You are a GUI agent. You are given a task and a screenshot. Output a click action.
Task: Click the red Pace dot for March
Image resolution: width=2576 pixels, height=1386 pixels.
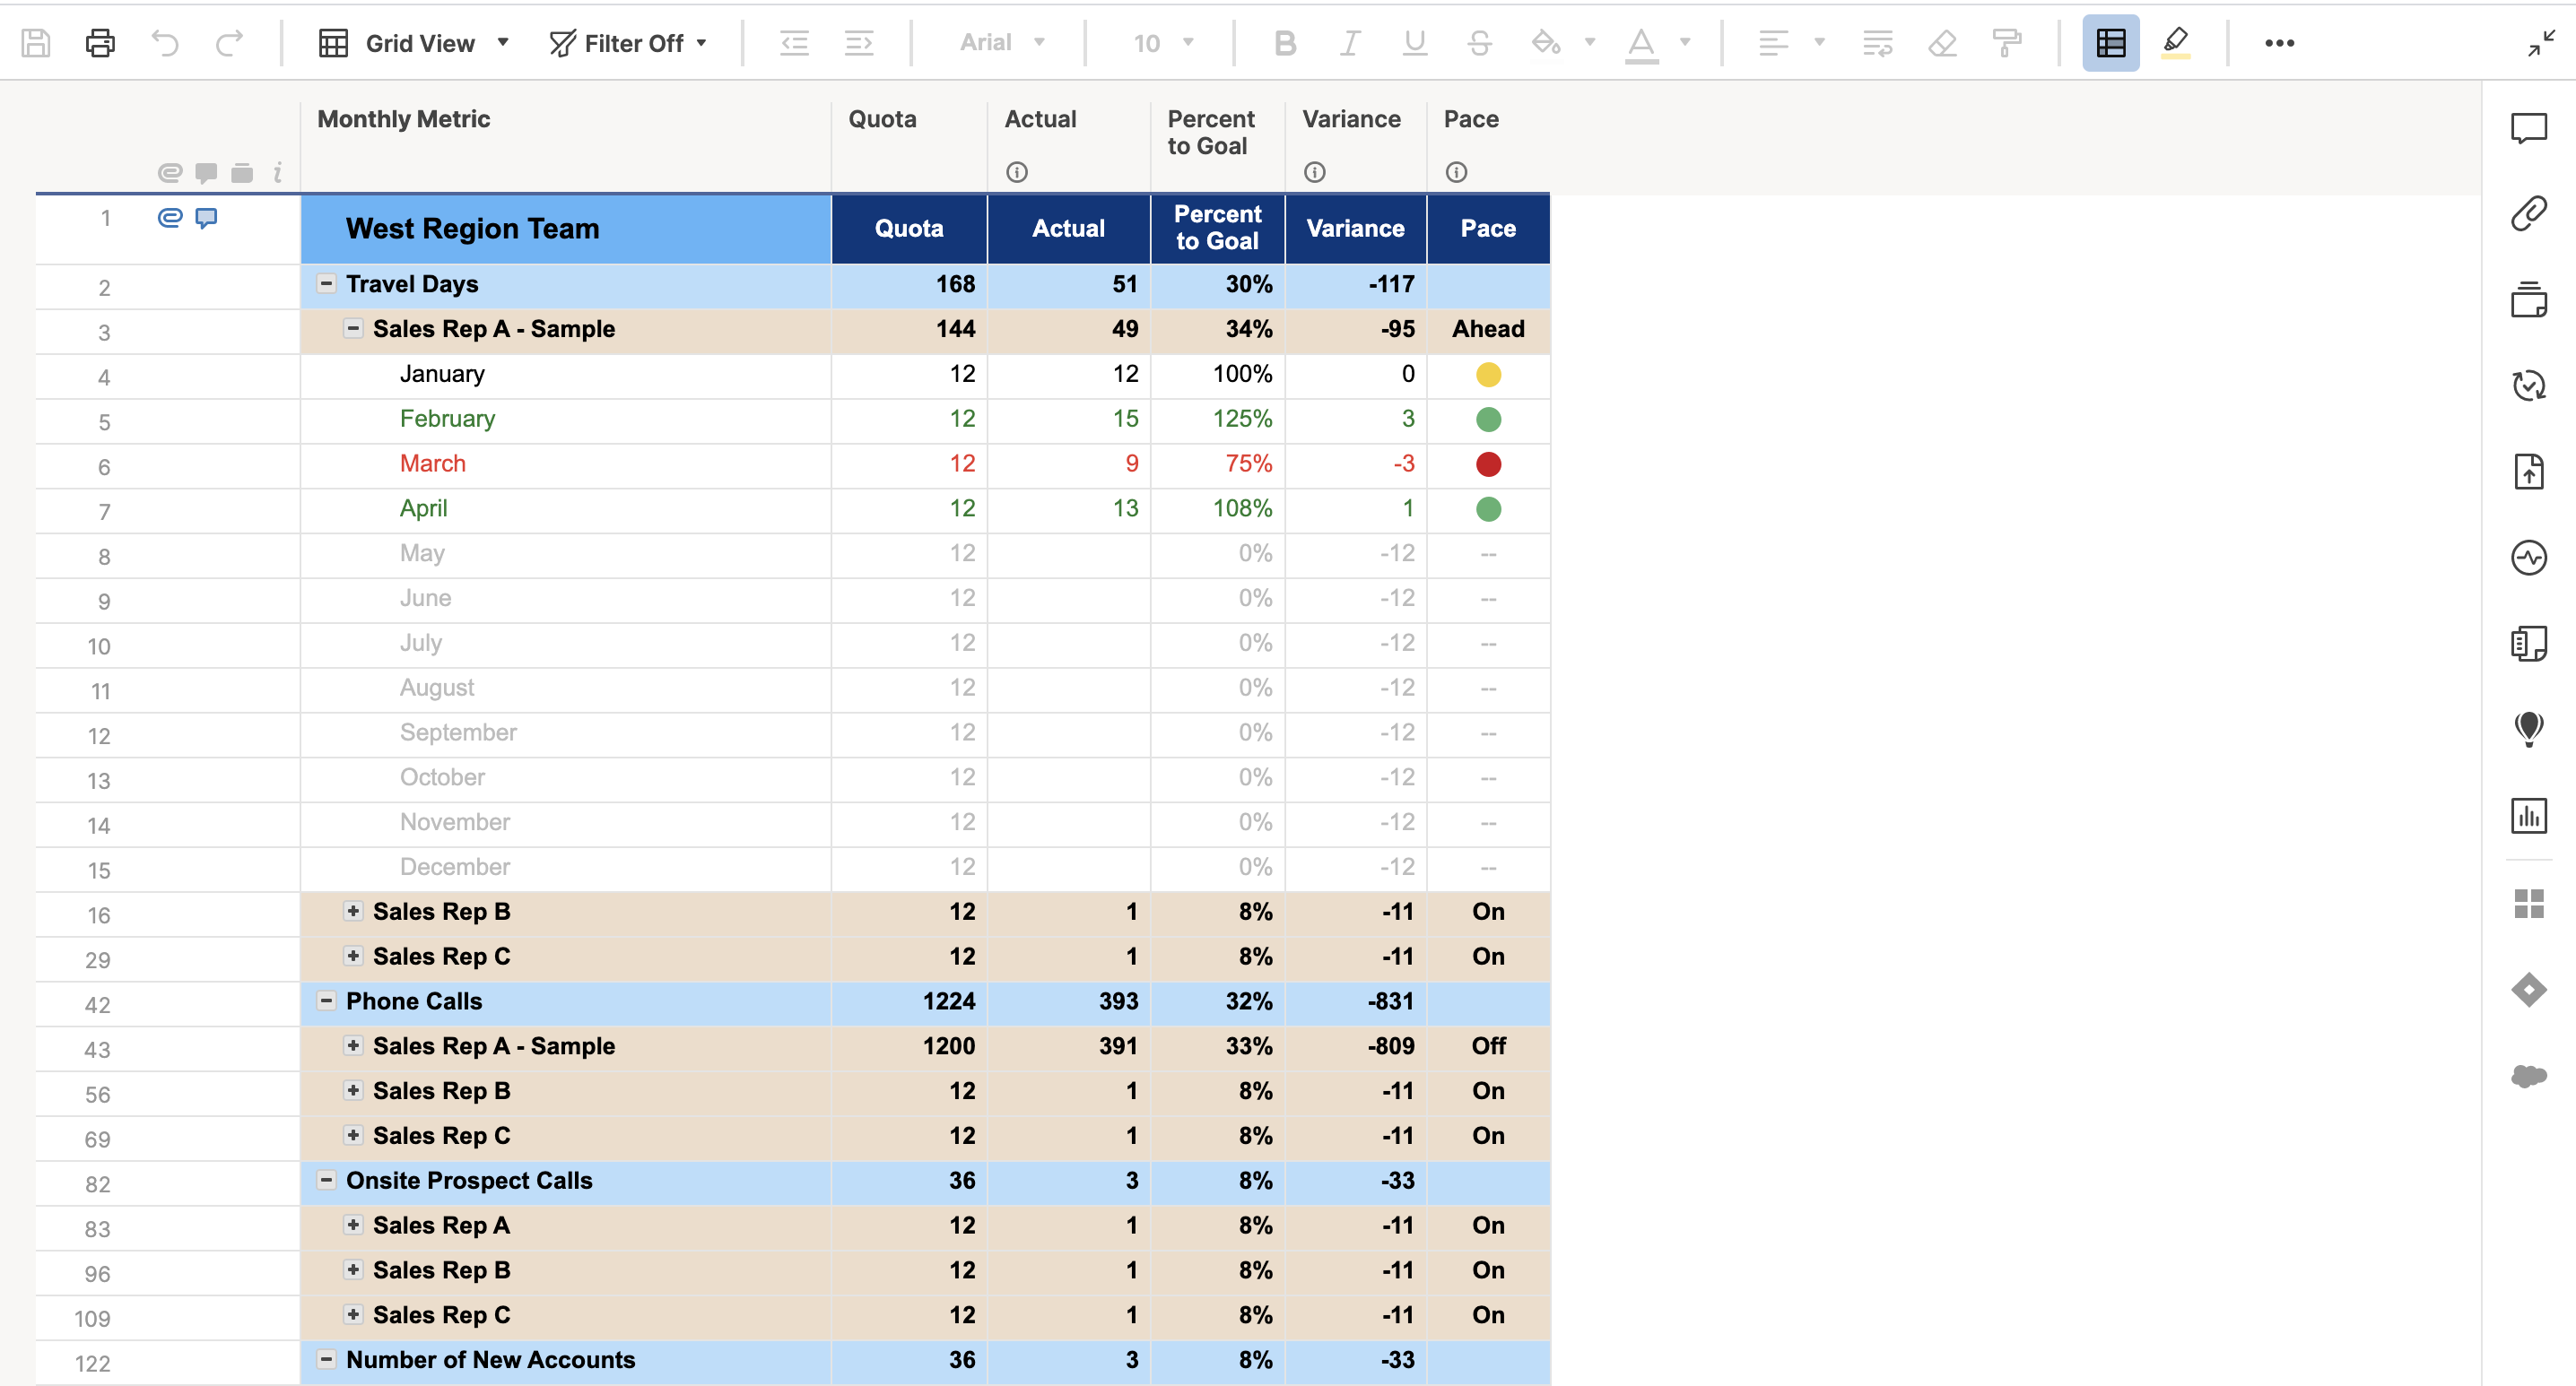point(1488,463)
